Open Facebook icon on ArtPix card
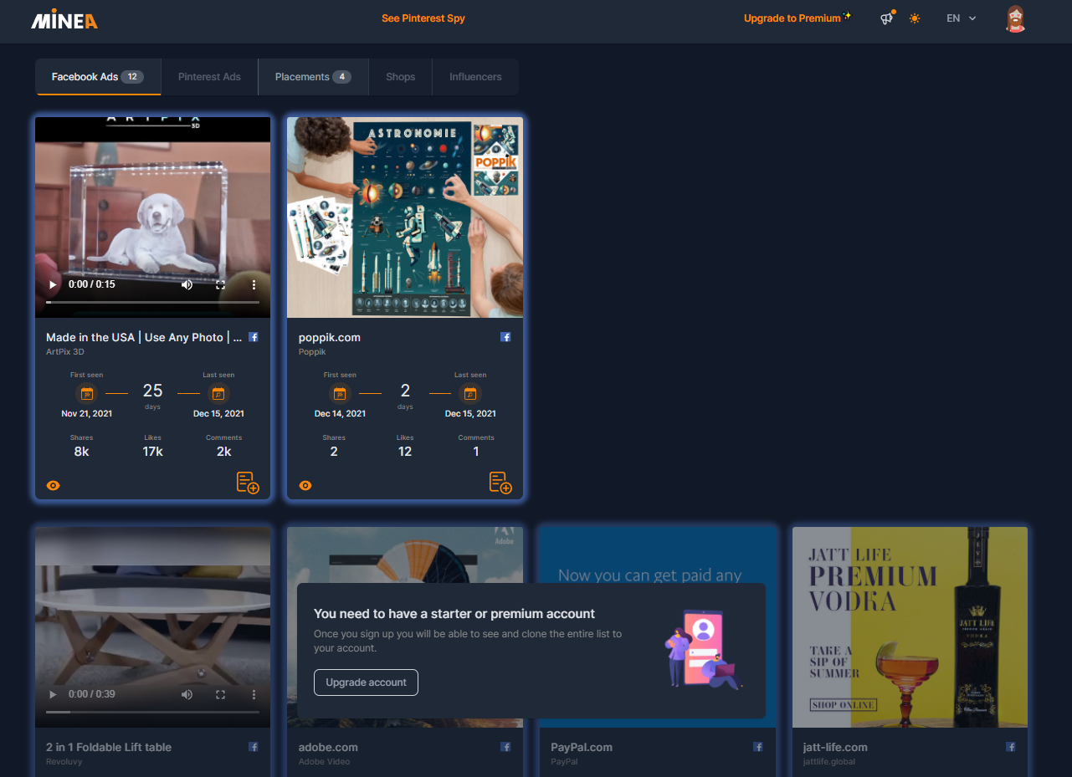Image resolution: width=1072 pixels, height=777 pixels. (254, 337)
